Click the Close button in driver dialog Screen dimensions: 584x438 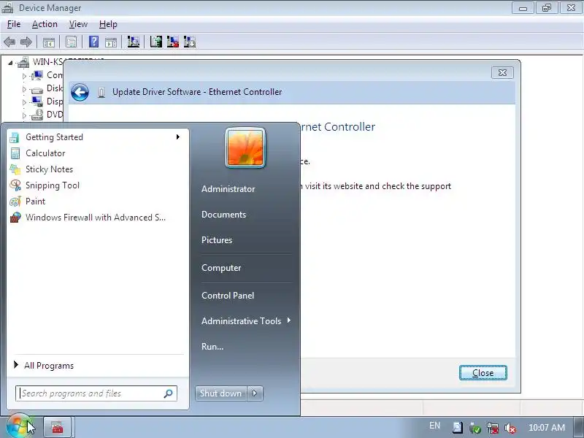click(483, 373)
